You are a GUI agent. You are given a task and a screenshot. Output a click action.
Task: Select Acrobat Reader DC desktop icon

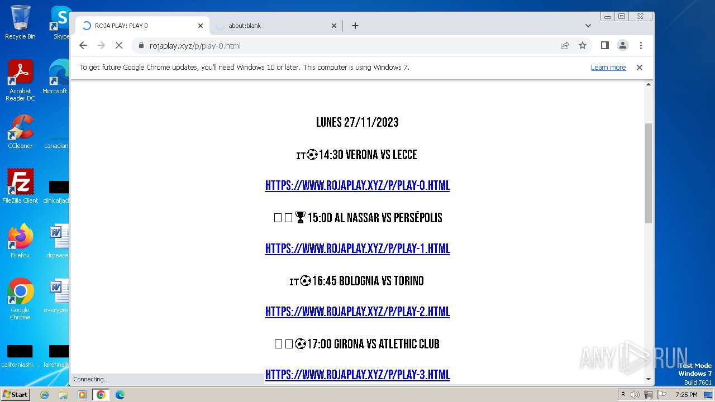click(20, 80)
